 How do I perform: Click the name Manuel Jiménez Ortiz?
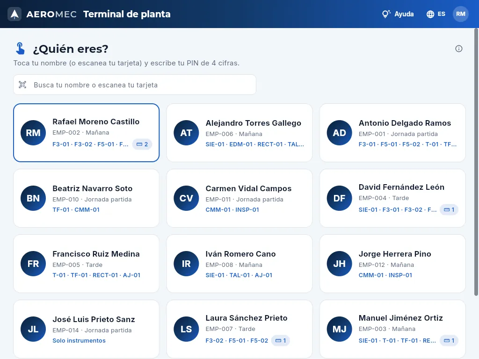point(400,318)
